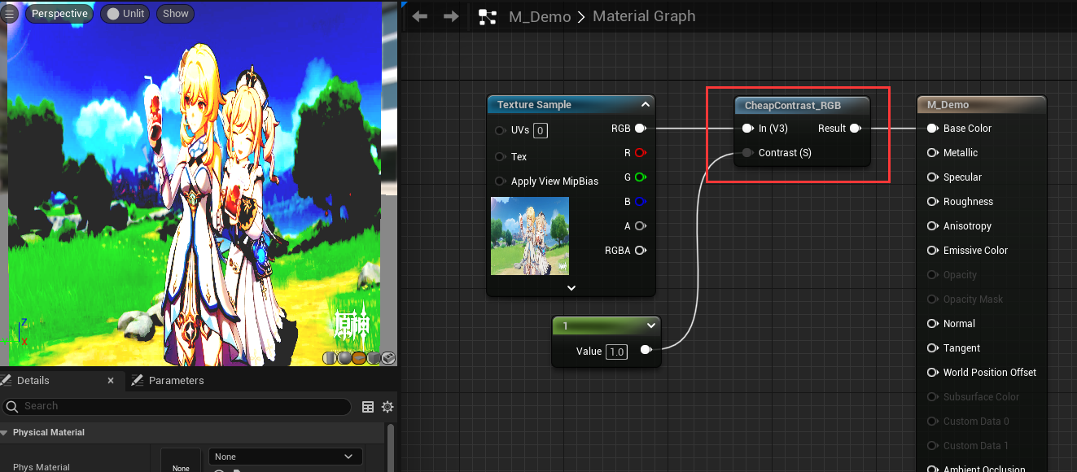Open the Perspective view mode menu
This screenshot has width=1077, height=472.
point(59,14)
